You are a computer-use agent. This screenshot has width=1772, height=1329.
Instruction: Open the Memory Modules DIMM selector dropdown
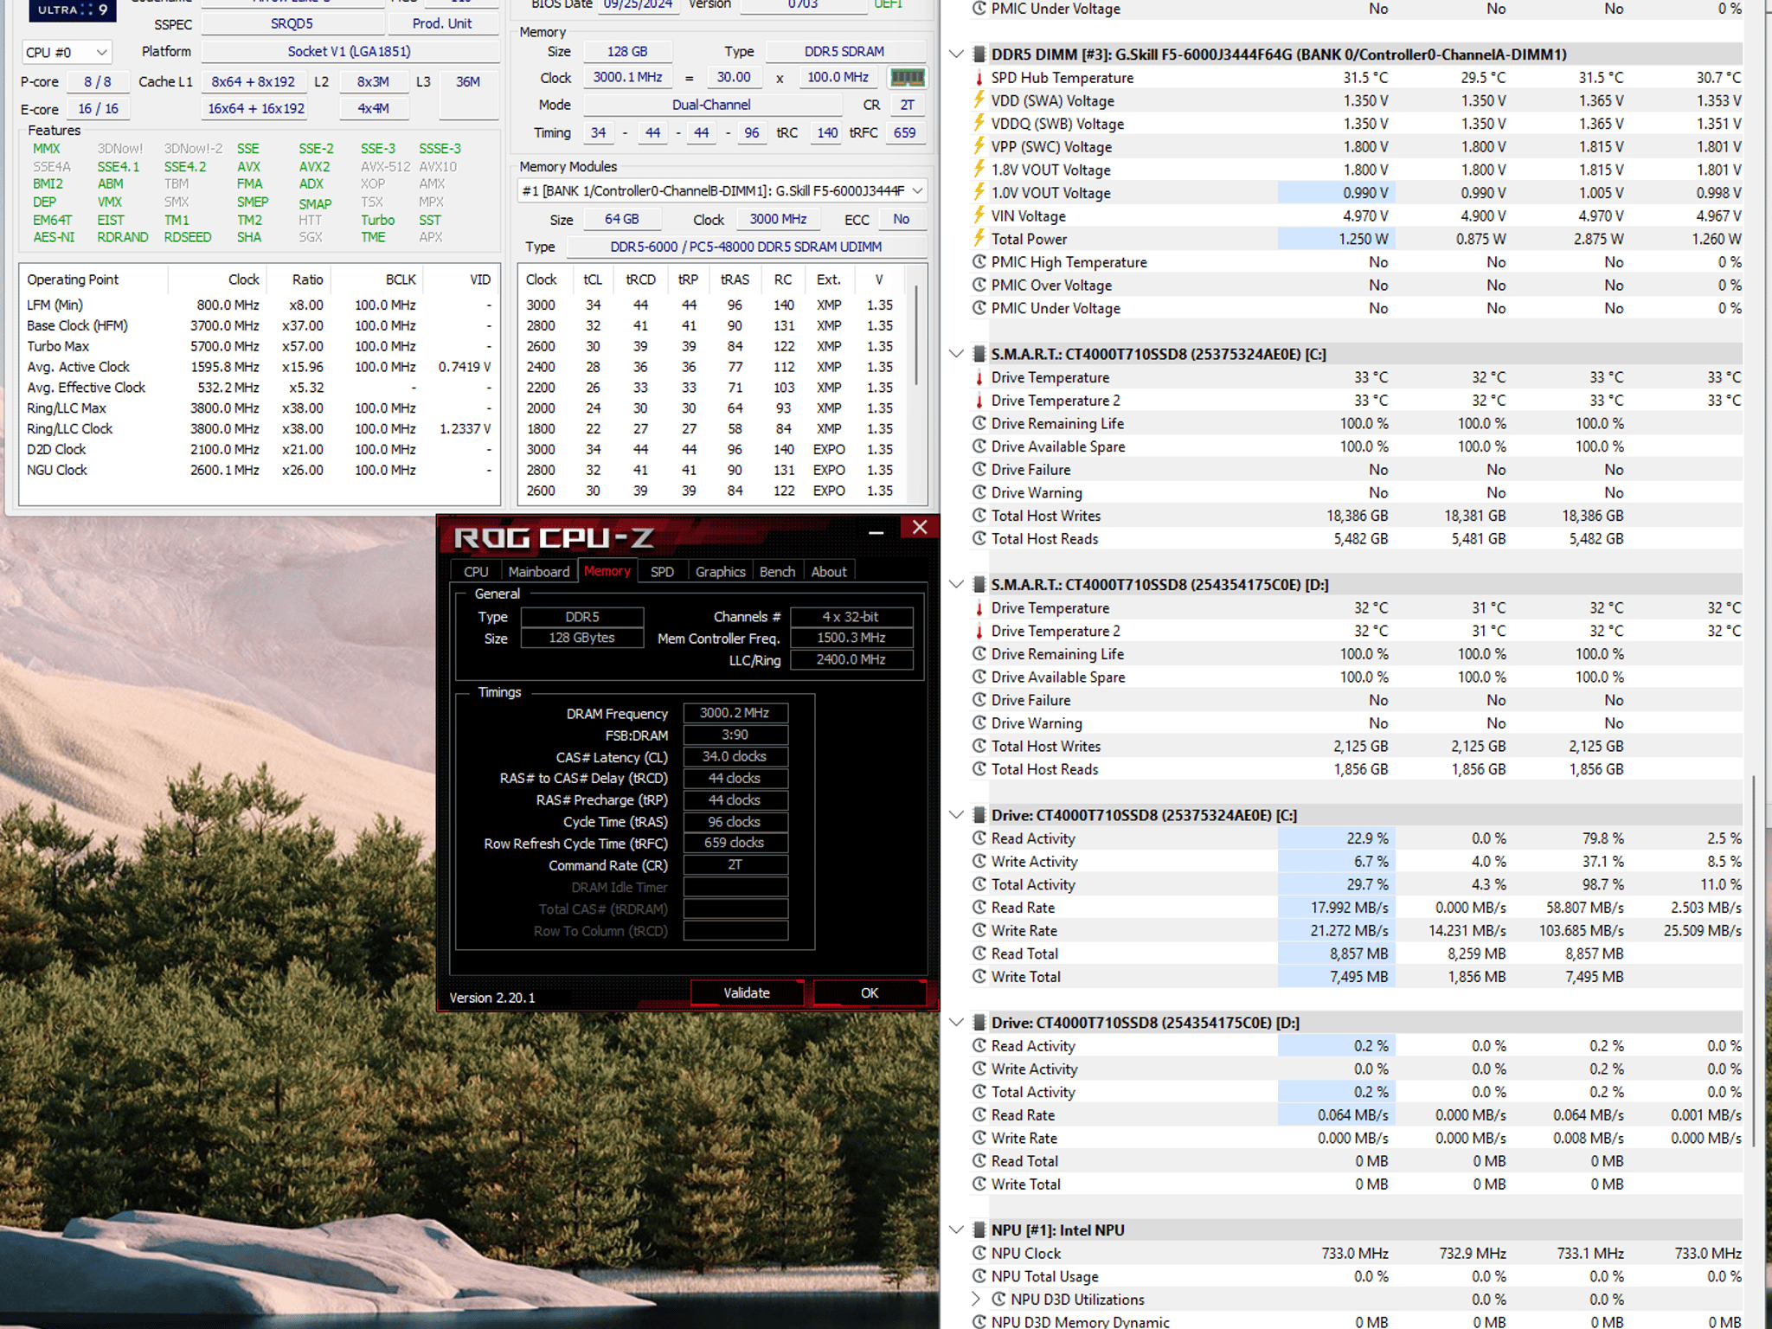pyautogui.click(x=722, y=190)
